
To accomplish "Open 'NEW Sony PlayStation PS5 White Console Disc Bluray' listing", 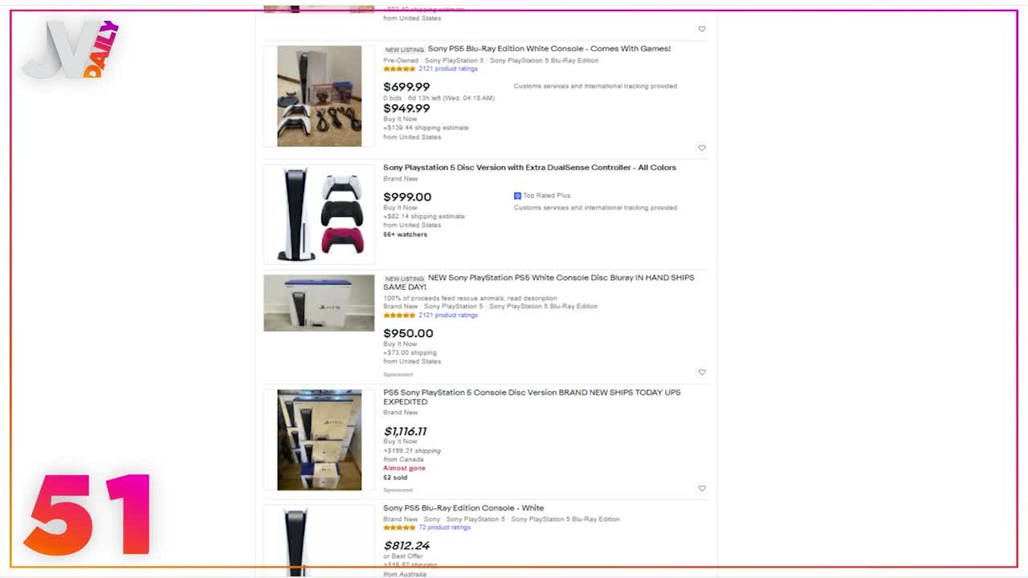I will 539,283.
